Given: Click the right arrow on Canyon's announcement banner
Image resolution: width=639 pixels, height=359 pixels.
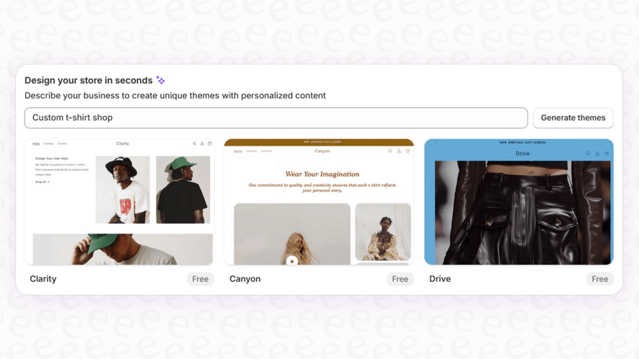Looking at the screenshot, I should (x=410, y=142).
